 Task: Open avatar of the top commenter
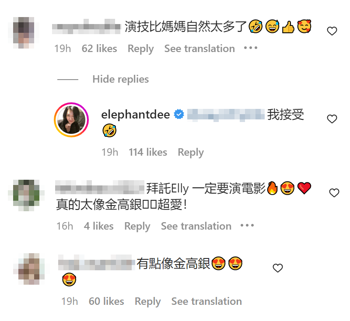pyautogui.click(x=24, y=33)
